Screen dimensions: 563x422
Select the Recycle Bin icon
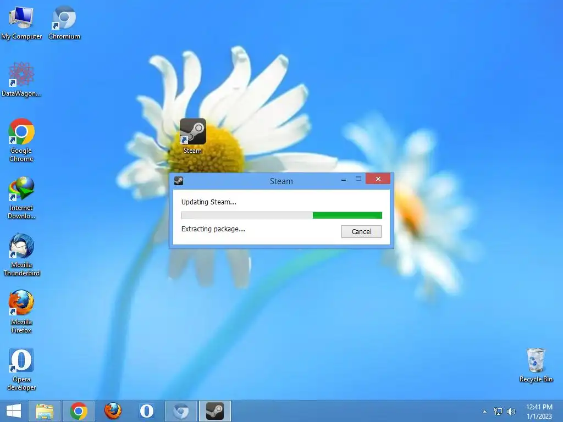click(536, 365)
